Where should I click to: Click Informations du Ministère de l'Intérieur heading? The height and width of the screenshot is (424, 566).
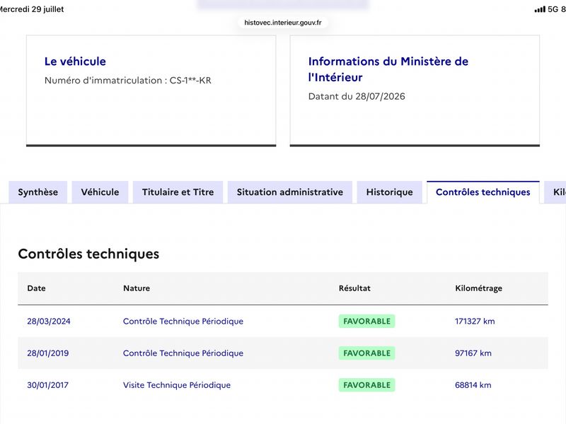click(x=388, y=69)
